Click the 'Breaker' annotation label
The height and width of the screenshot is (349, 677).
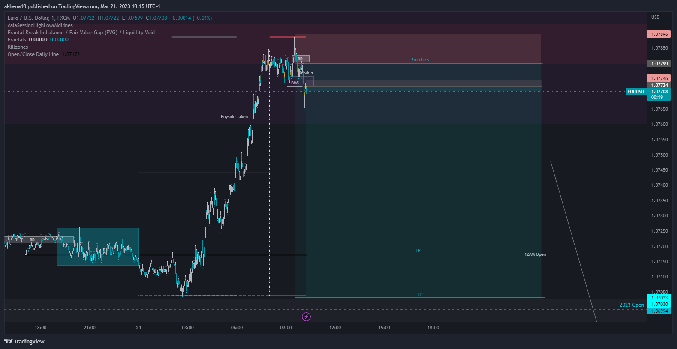tap(307, 73)
